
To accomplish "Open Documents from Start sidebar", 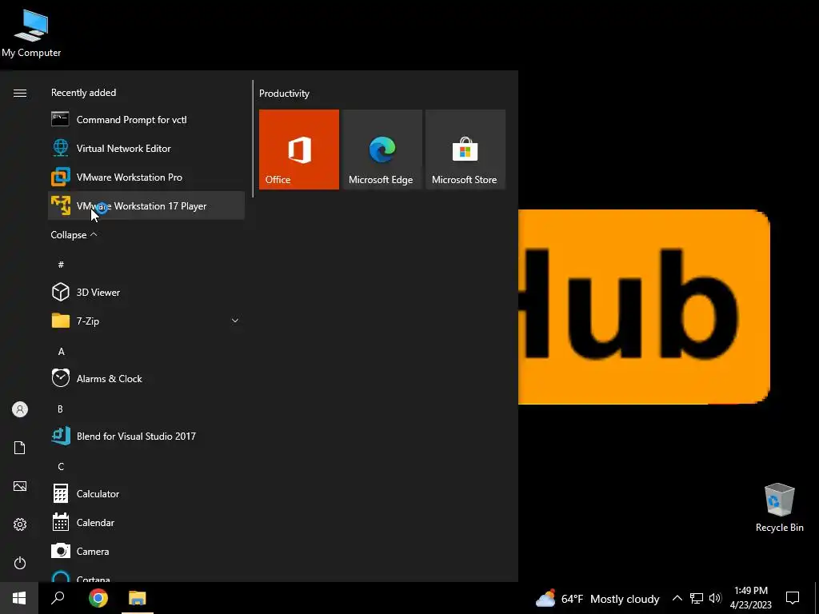I will pos(20,448).
